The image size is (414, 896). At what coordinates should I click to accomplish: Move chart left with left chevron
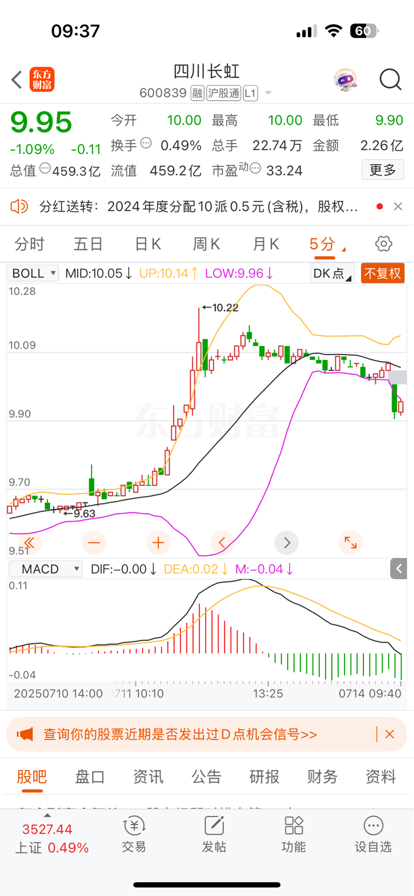(x=222, y=542)
